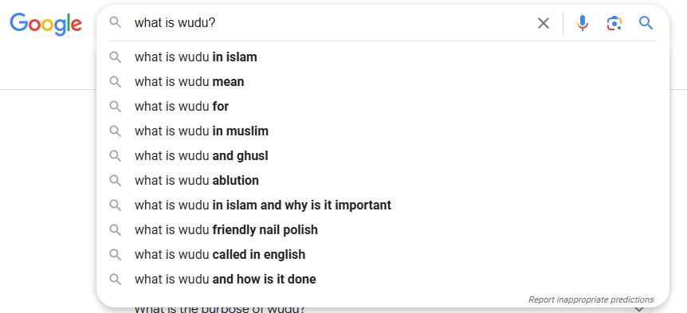
Task: Click magnifier icon inside the search field
Action: point(116,22)
